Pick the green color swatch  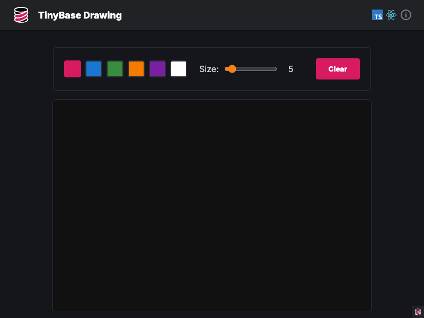point(115,69)
